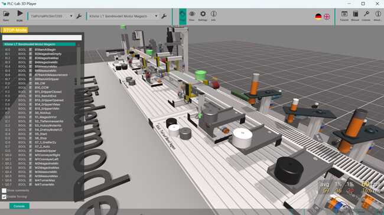Toggle force box for B7ItemAtMeasurement
This screenshot has height=215, width=384.
[x=31, y=75]
